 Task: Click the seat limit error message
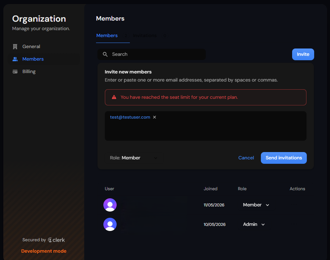click(x=179, y=97)
